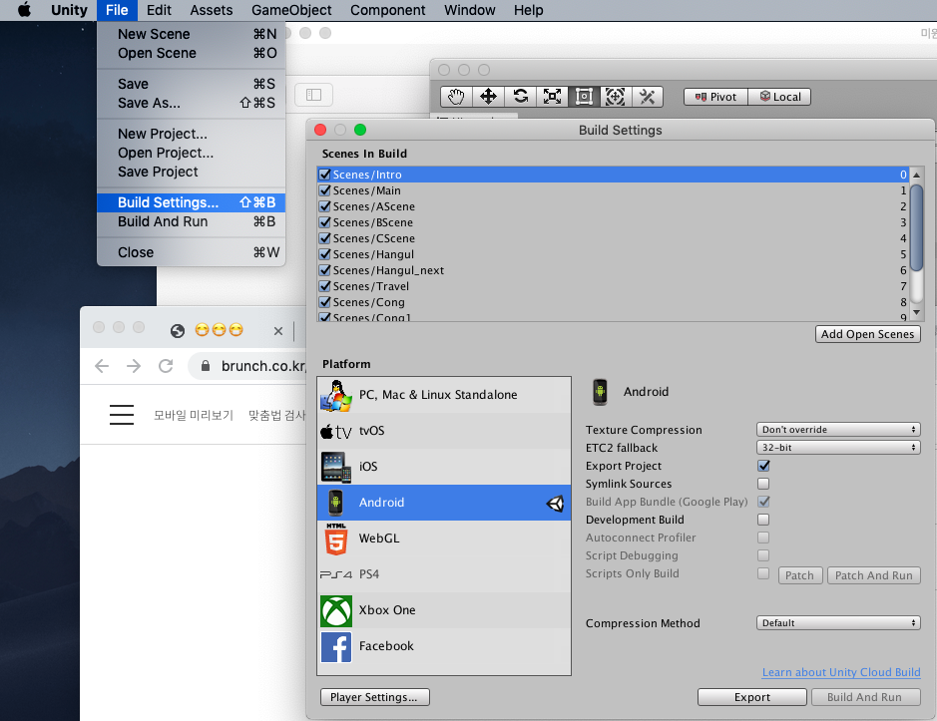Select the Rotate tool in Unity toolbar
The image size is (937, 721).
click(521, 96)
